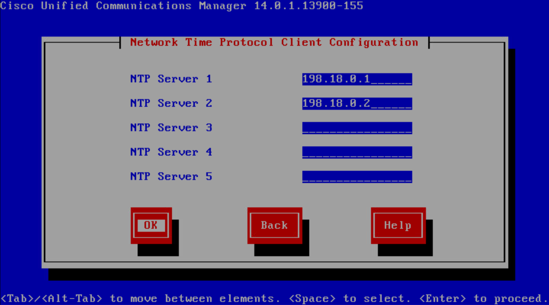549x305 pixels.
Task: Click the <Alt-Tab> key hint in footer
Action: pos(72,299)
